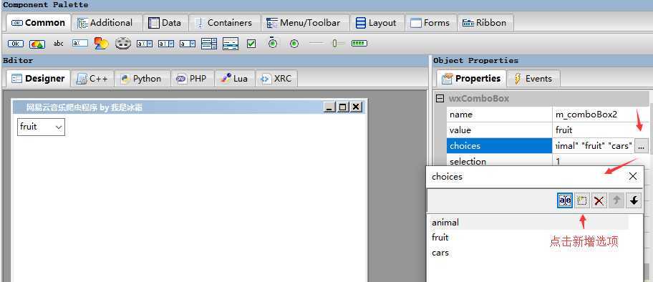The width and height of the screenshot is (653, 282).
Task: Open the Properties tab in Object Properties
Action: pos(471,78)
